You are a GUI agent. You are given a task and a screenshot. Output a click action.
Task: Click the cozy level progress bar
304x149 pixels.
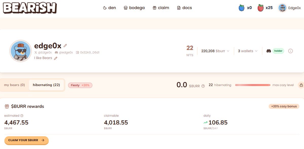tap(253, 85)
